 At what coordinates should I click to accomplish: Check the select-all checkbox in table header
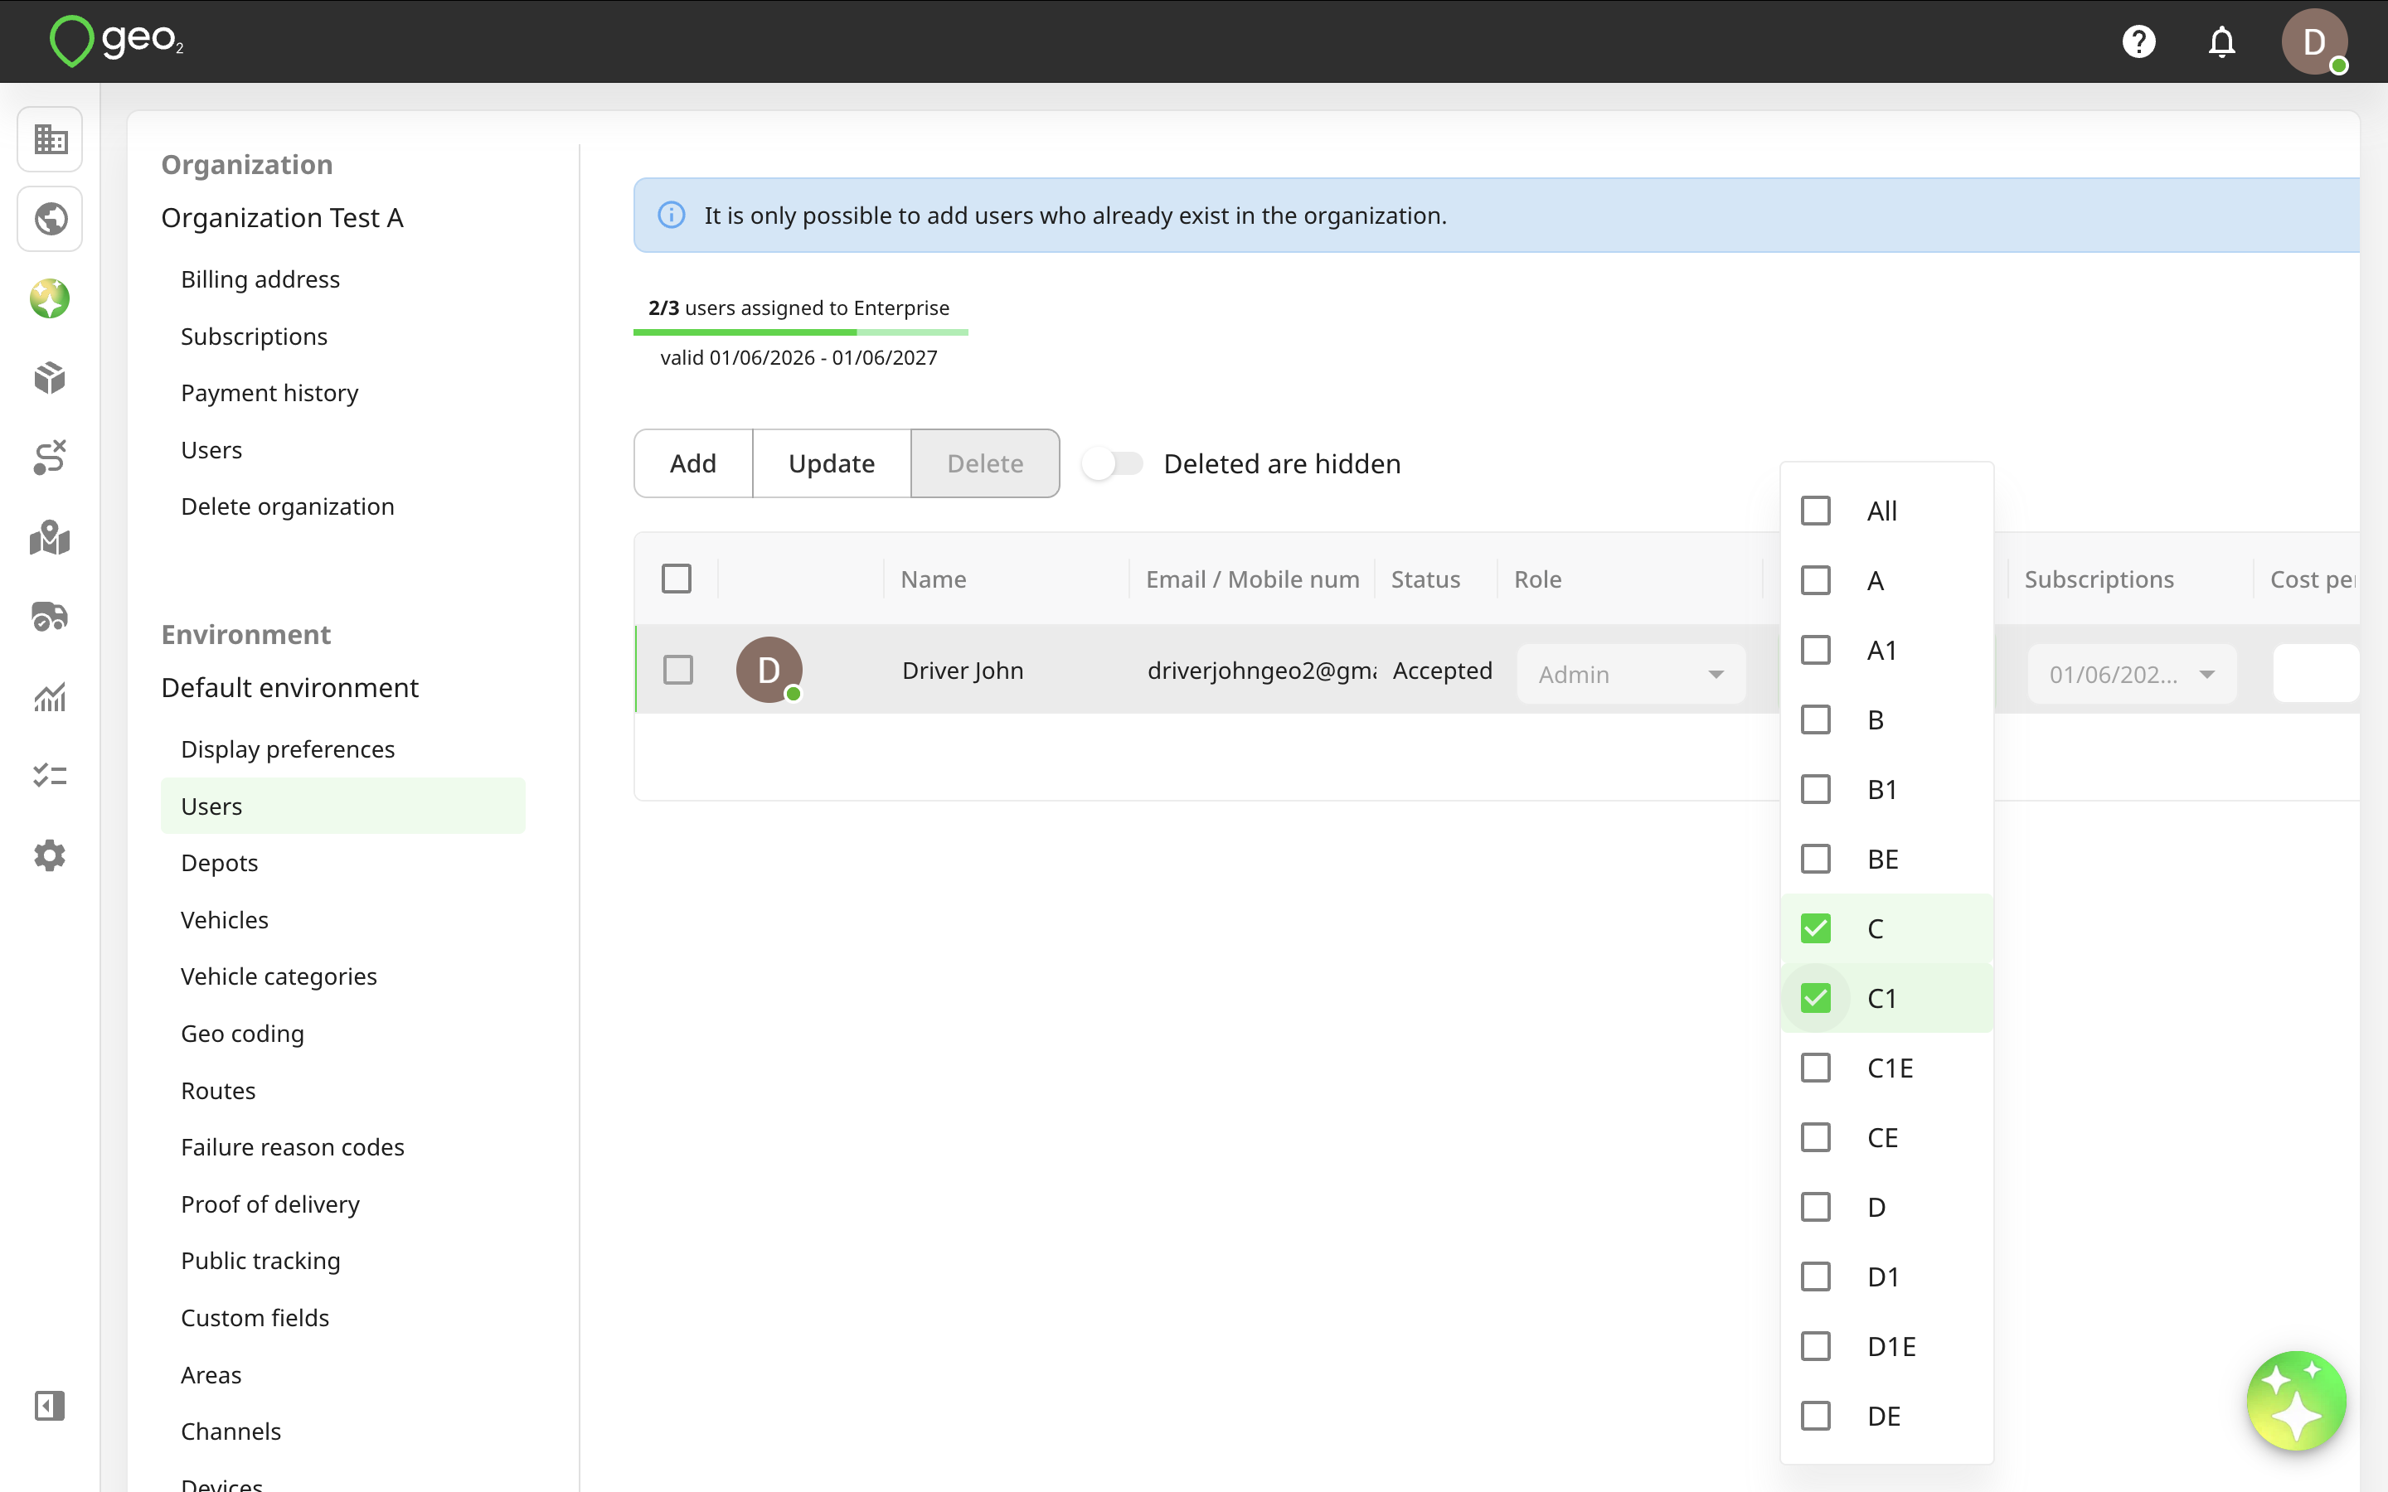(x=676, y=579)
